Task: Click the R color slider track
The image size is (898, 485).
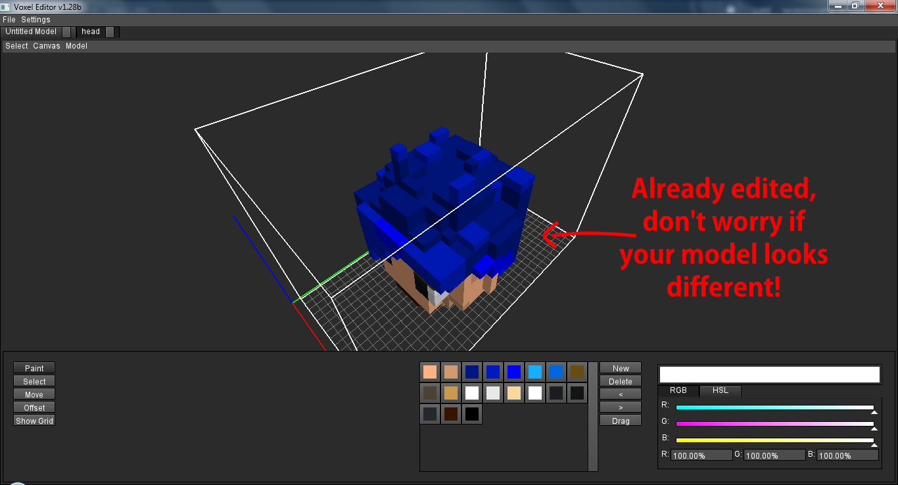Action: coord(774,407)
